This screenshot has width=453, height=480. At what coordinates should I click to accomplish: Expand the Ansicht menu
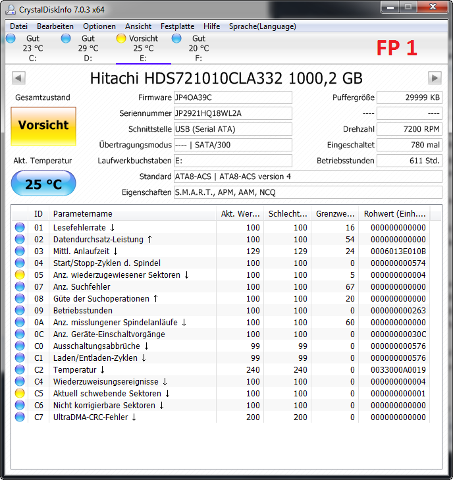(138, 26)
